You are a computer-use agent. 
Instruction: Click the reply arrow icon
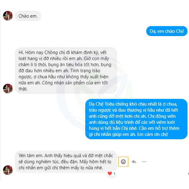134,162
